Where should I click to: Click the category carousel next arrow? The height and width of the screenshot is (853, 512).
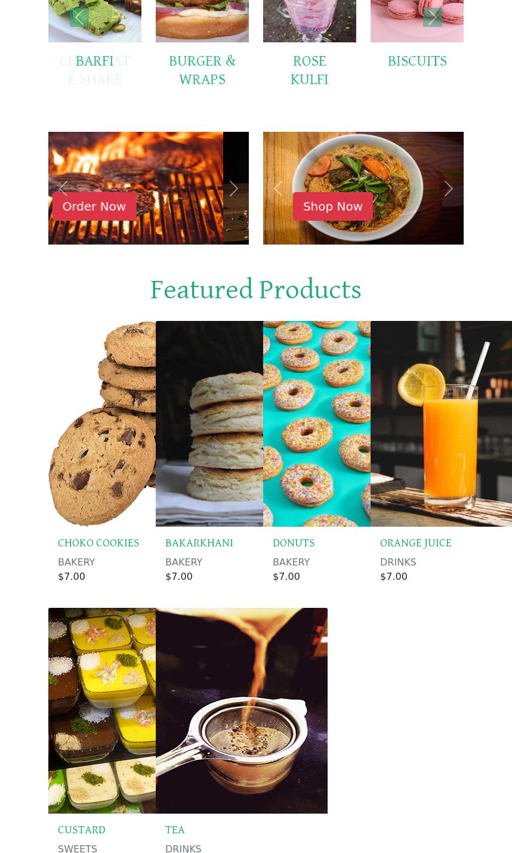click(x=433, y=17)
